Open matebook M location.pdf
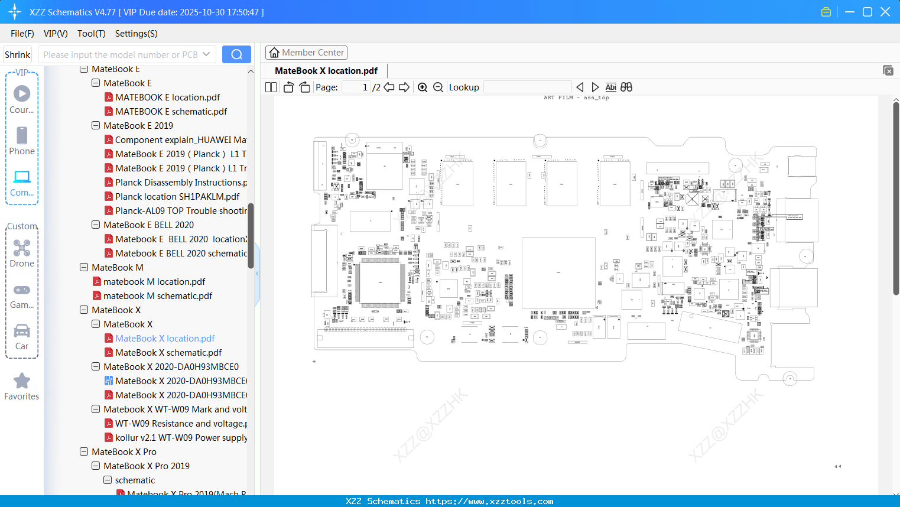The image size is (900, 507). pos(154,281)
